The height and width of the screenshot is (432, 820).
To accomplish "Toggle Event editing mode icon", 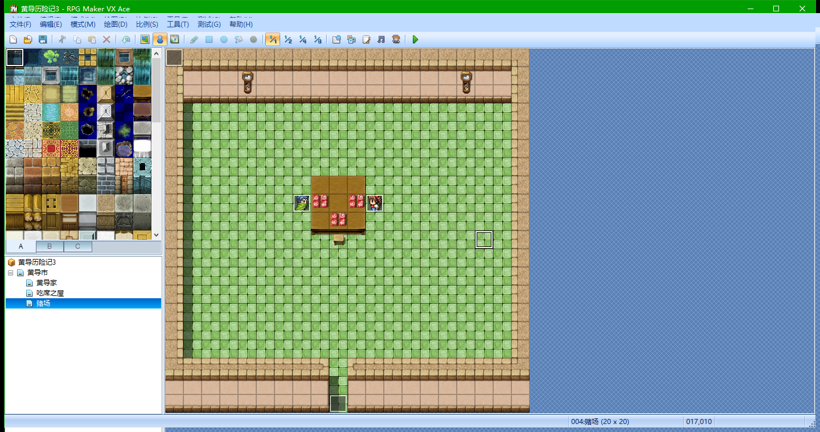I will [159, 39].
